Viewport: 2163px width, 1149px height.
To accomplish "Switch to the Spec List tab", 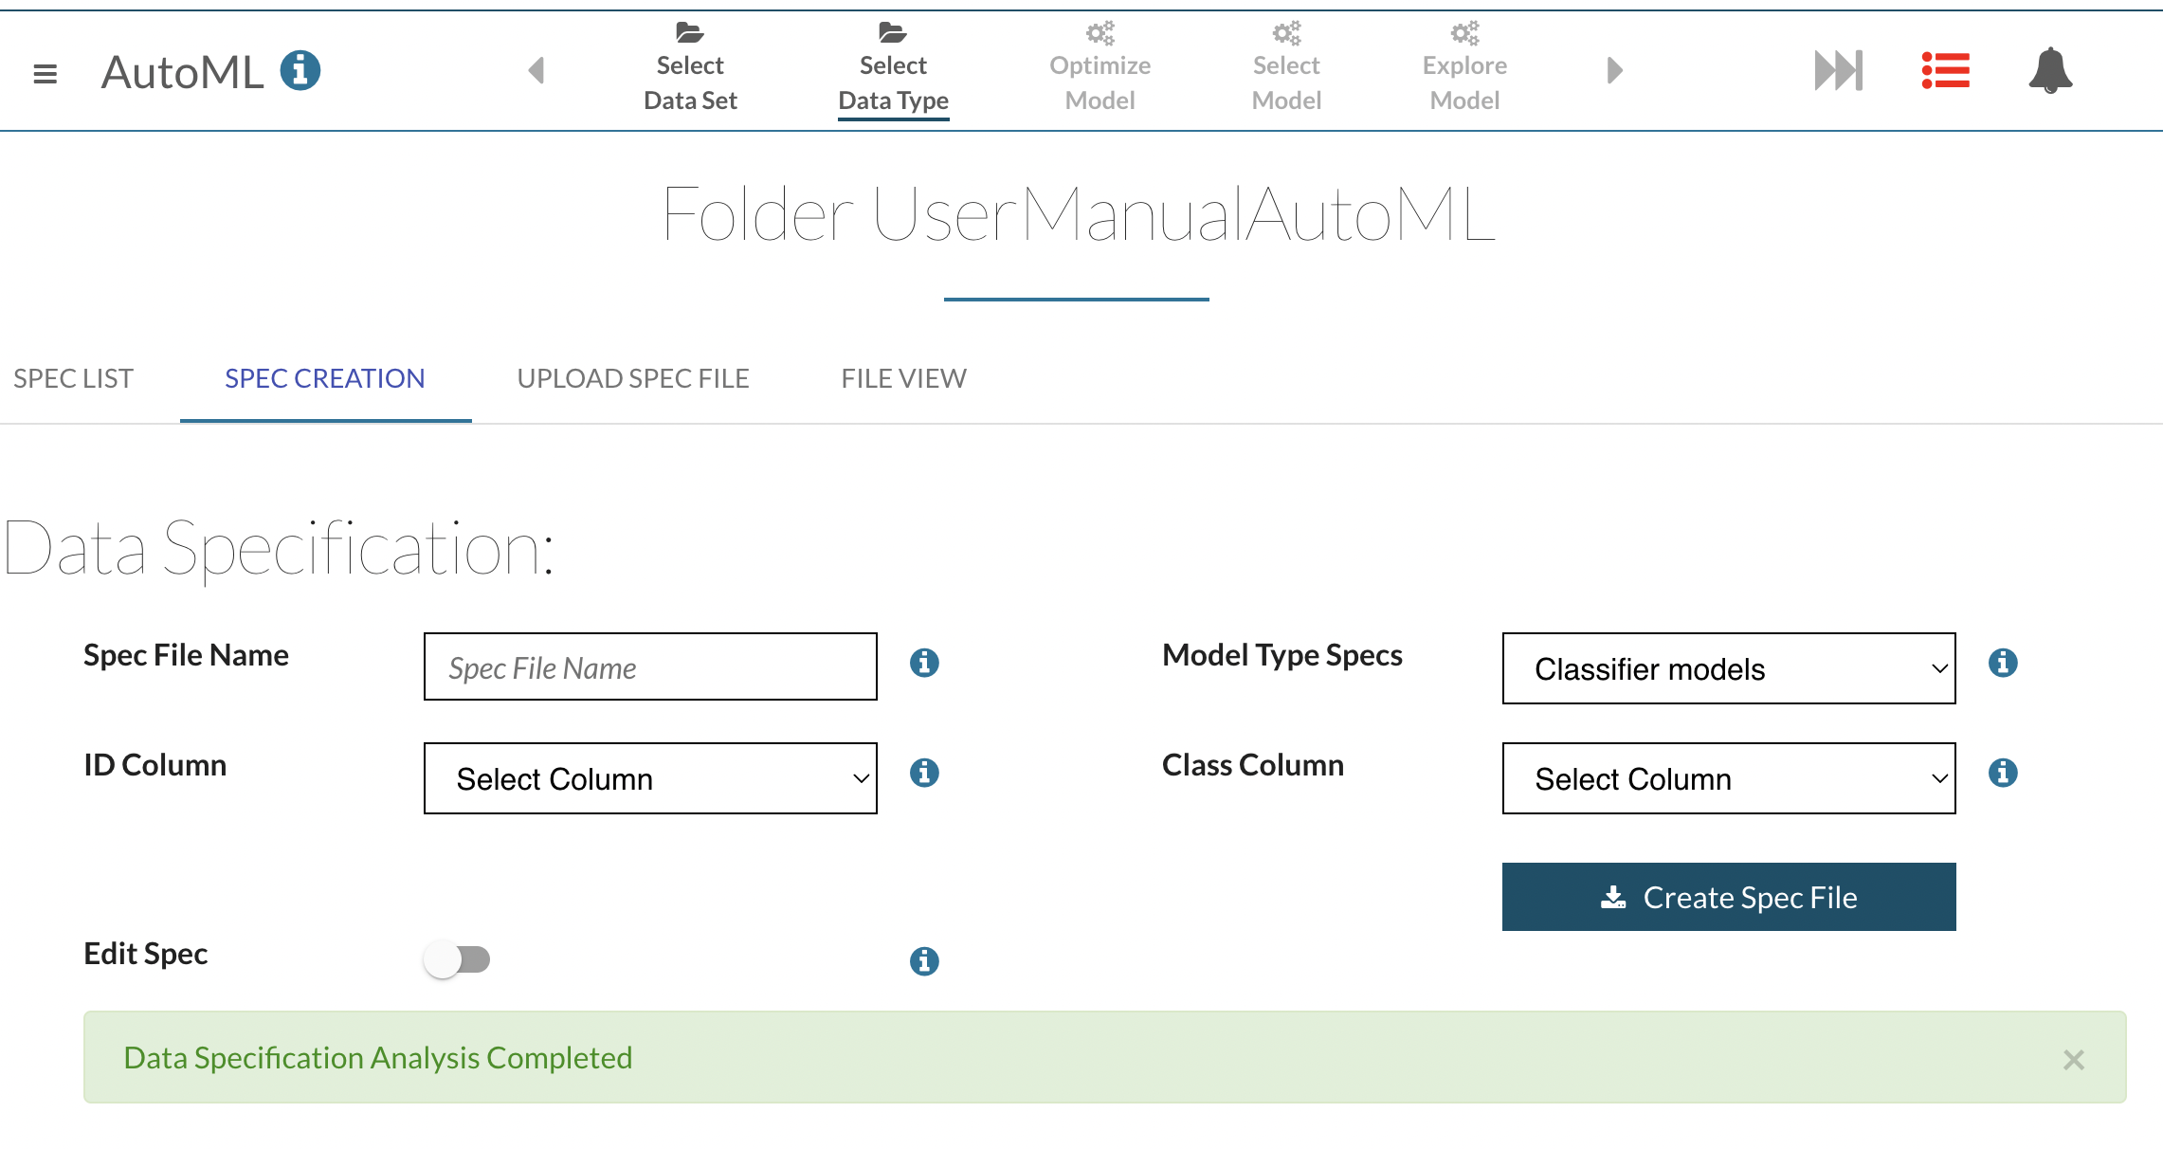I will point(73,378).
